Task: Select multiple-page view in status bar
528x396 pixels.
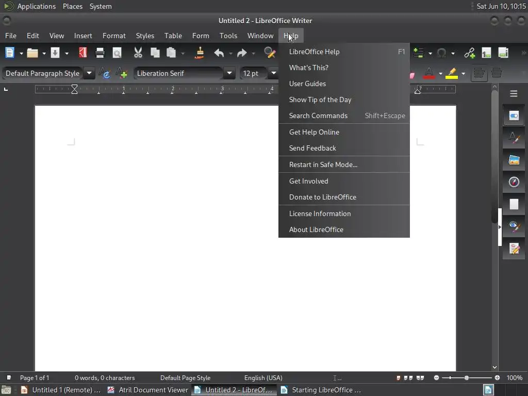Action: tap(408, 378)
